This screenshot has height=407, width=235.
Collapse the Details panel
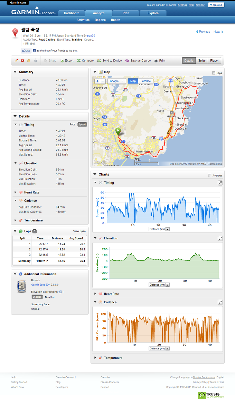[x=15, y=116]
